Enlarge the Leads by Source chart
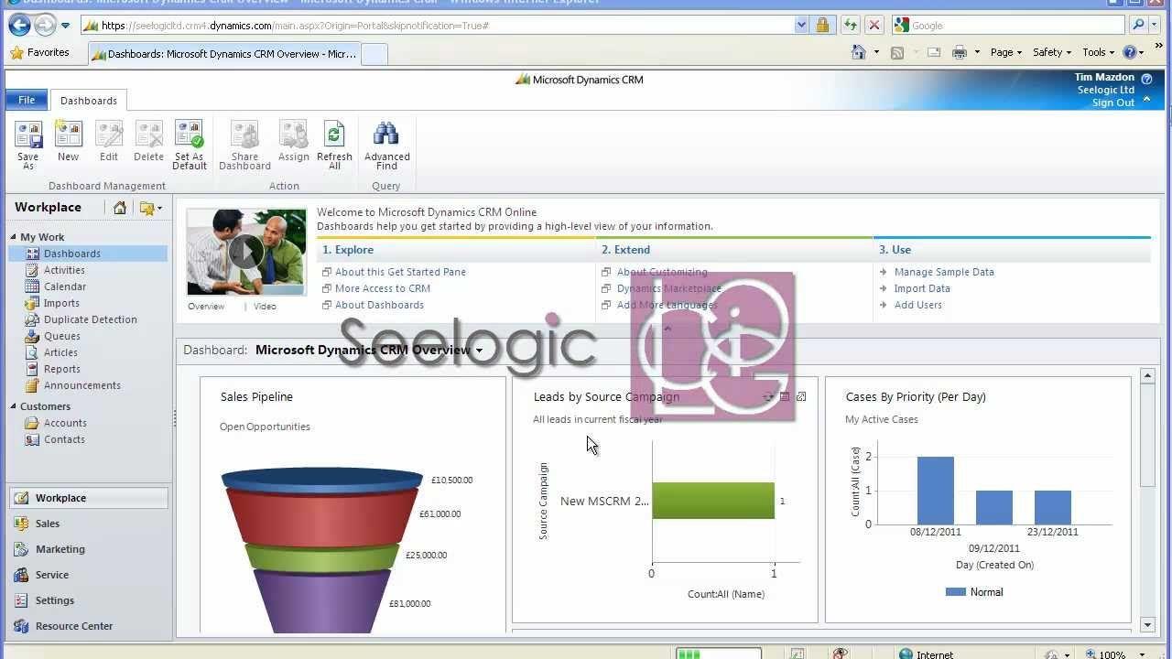Screen dimensions: 1172x659 tap(801, 396)
